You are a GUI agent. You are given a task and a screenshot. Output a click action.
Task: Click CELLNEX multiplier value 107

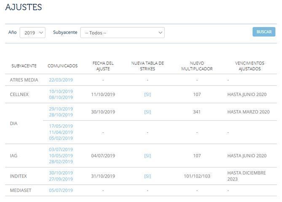pyautogui.click(x=197, y=94)
